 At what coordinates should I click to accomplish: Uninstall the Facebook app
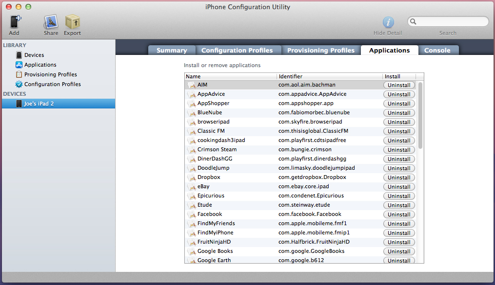coord(399,214)
